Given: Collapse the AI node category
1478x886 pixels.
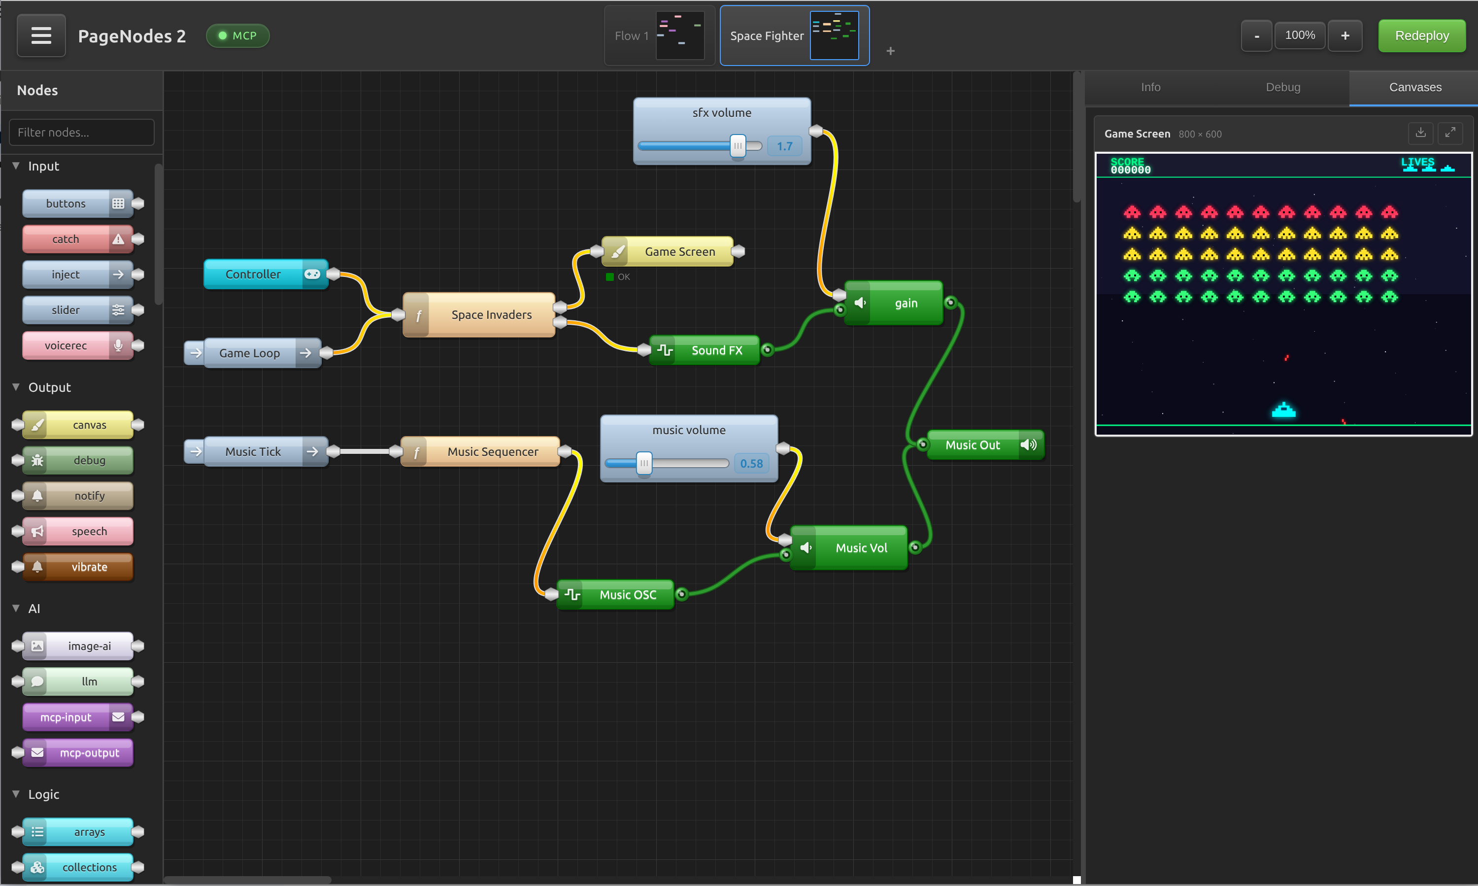Looking at the screenshot, I should pyautogui.click(x=16, y=609).
